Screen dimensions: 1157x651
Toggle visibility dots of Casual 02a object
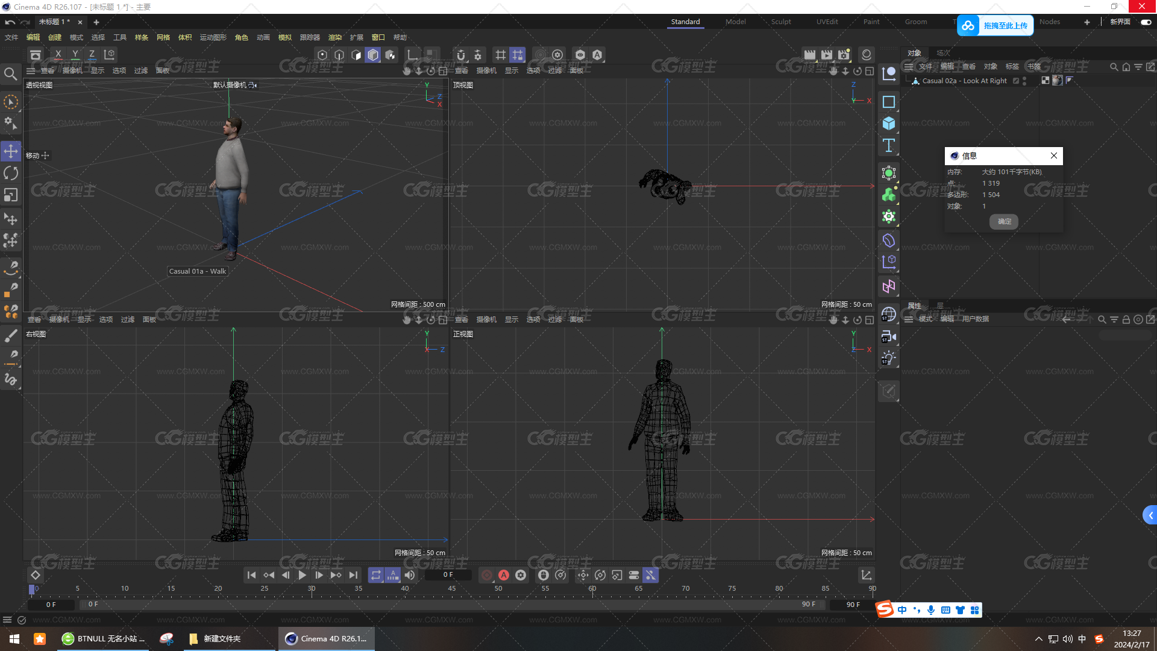point(1024,81)
